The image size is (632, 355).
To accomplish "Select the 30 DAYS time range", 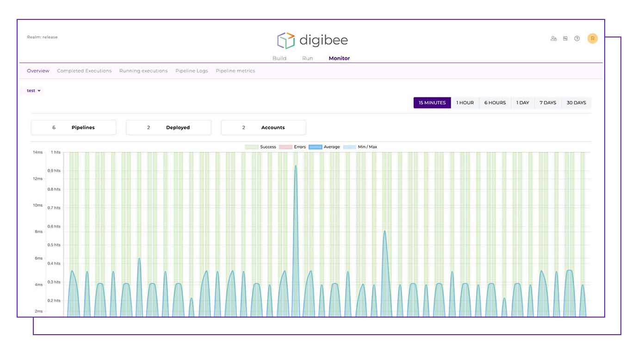I will coord(576,103).
